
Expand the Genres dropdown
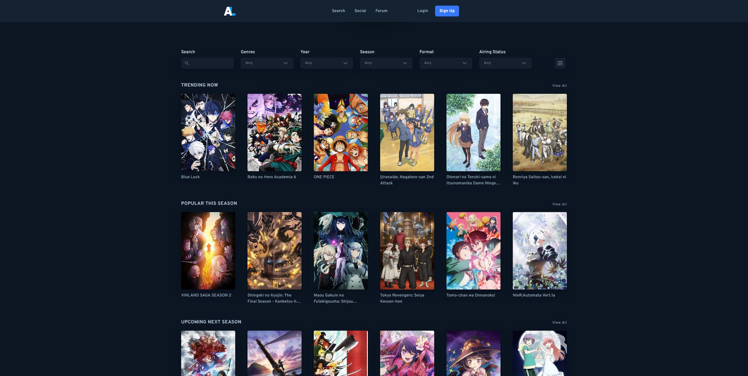pos(267,63)
